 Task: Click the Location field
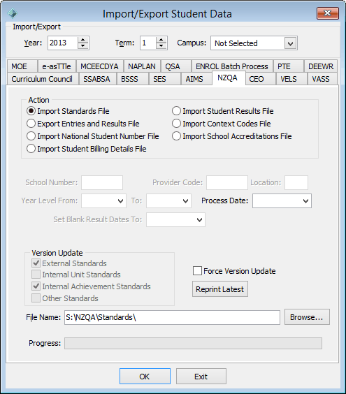click(296, 182)
